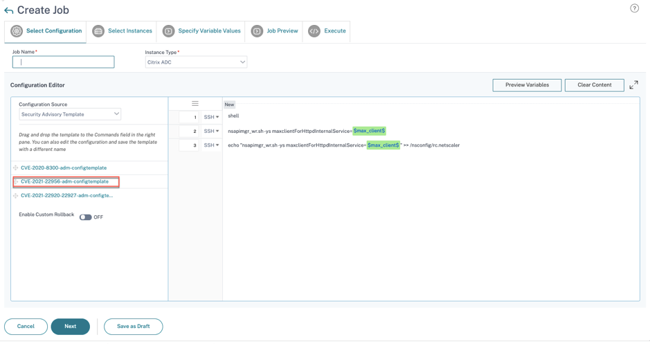The image size is (650, 344).
Task: Open SSH protocol dropdown for line 3
Action: click(x=211, y=145)
